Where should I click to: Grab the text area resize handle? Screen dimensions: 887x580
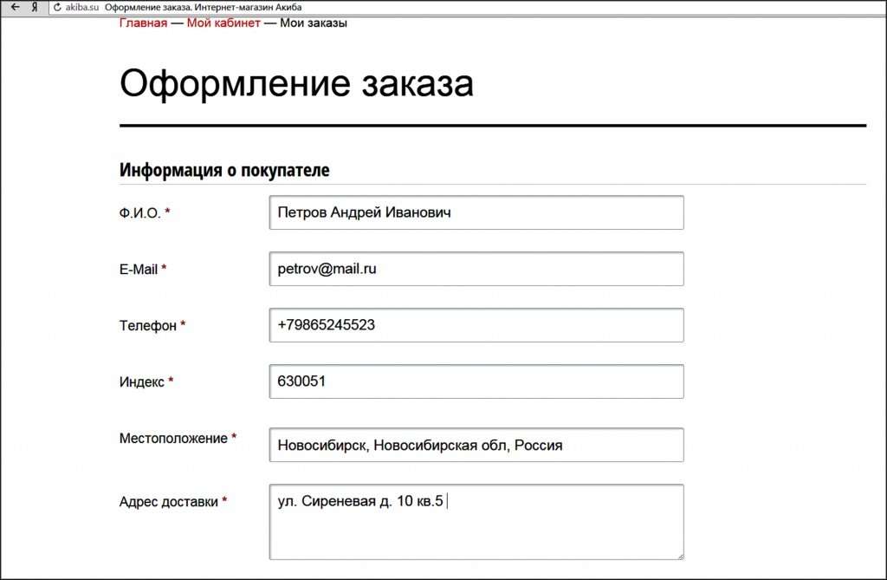(680, 556)
